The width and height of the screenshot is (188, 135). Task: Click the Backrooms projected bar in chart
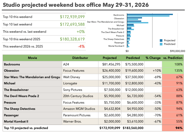[x=150, y=15]
